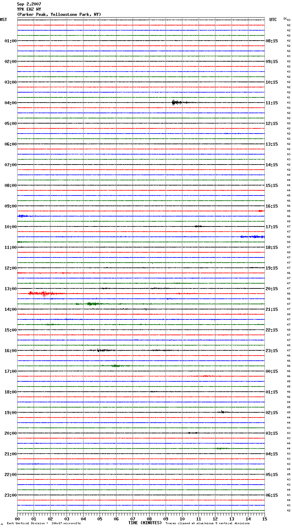This screenshot has width=292, height=528.
Task: Click the MST time label "04:00"
Action: 11,103
